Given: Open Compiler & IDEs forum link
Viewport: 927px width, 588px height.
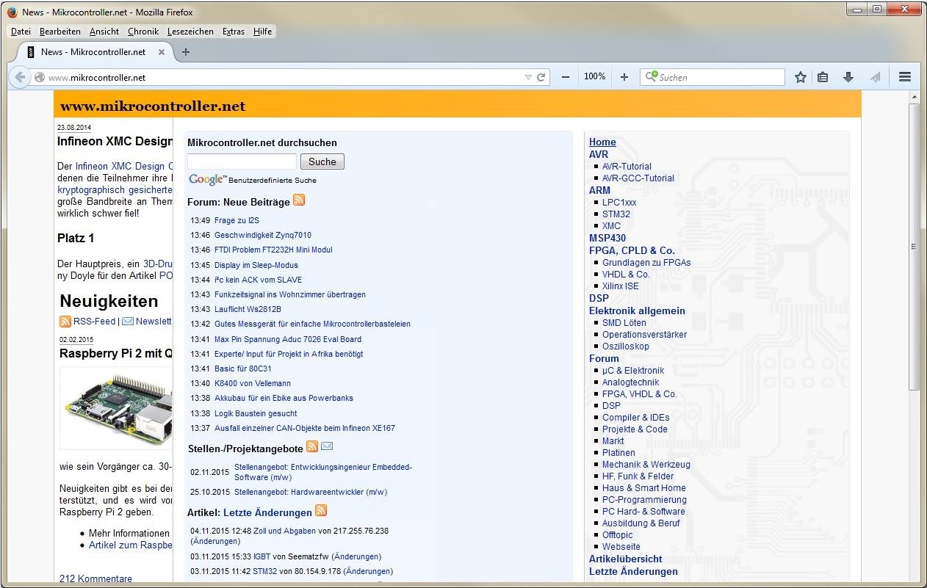Looking at the screenshot, I should tap(636, 418).
